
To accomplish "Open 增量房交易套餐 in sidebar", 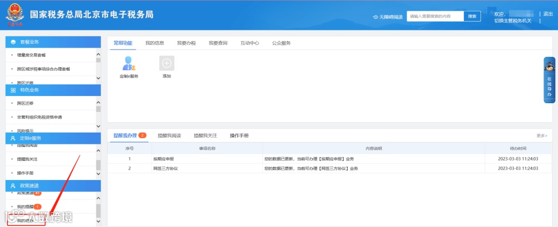I will pos(32,55).
